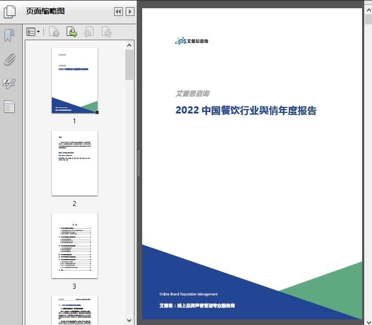Click the document view scroll-down arrow
Screen dimensions: 372x325
coord(369,322)
